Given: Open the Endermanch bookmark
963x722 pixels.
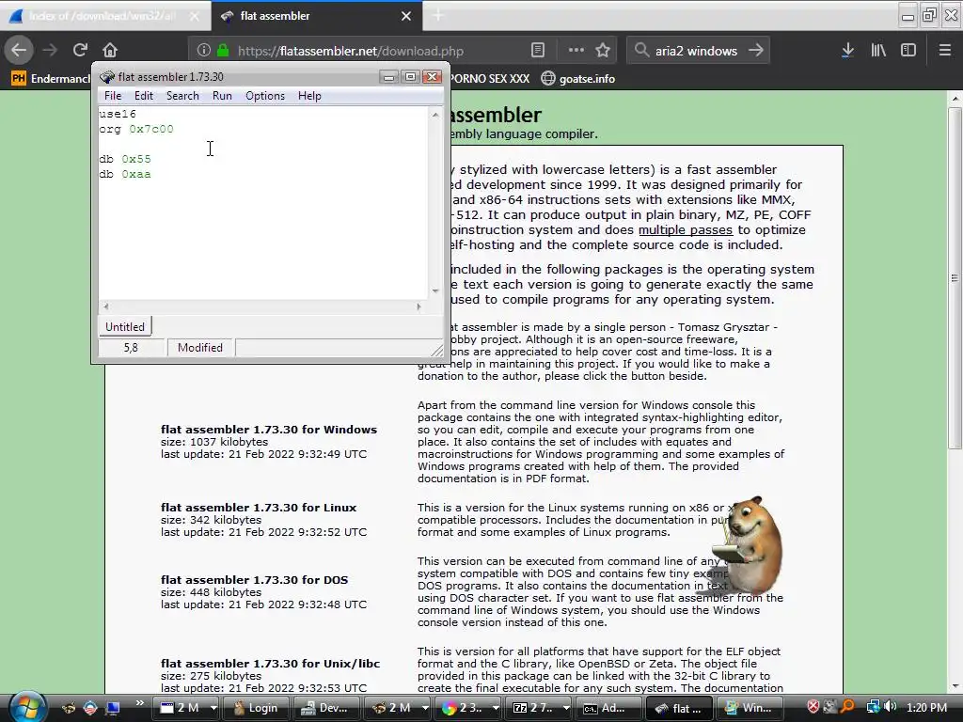Looking at the screenshot, I should [x=51, y=79].
